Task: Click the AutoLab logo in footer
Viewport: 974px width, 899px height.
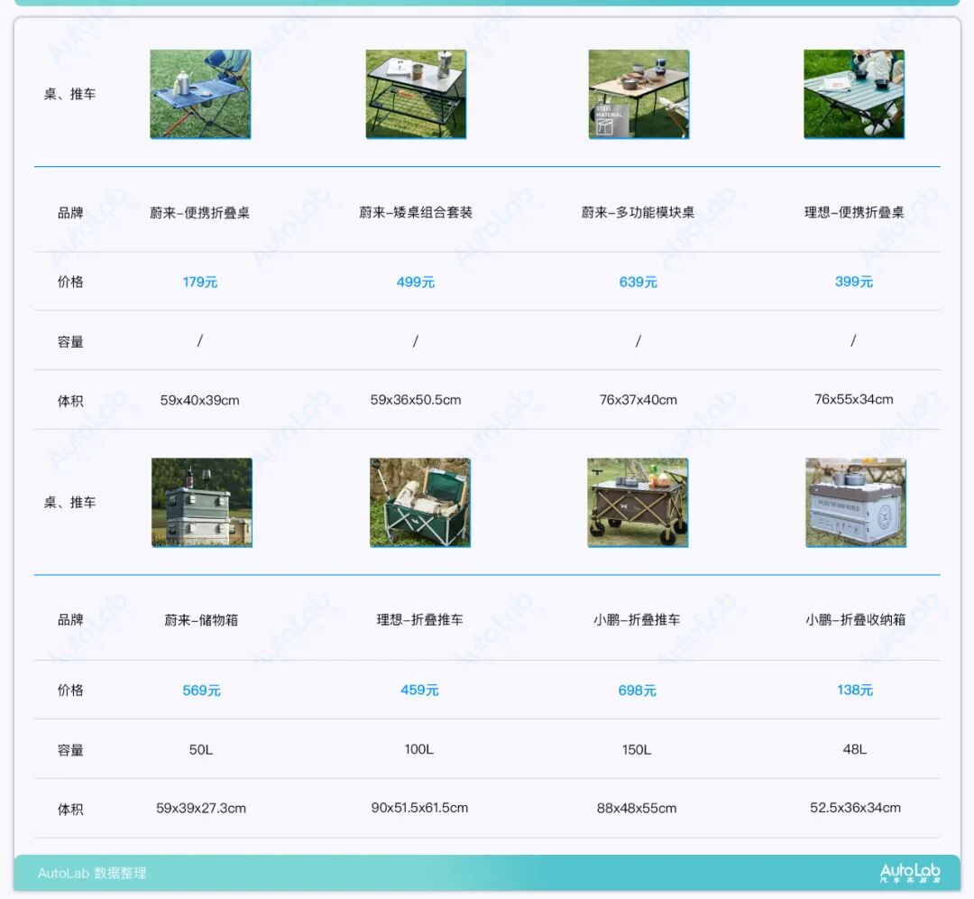Action: tap(910, 872)
